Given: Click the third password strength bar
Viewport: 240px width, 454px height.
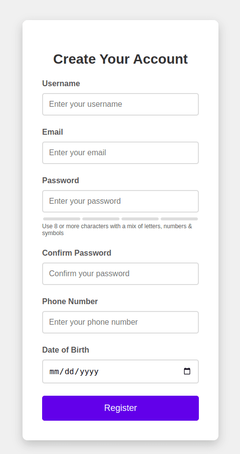Looking at the screenshot, I should click(140, 219).
